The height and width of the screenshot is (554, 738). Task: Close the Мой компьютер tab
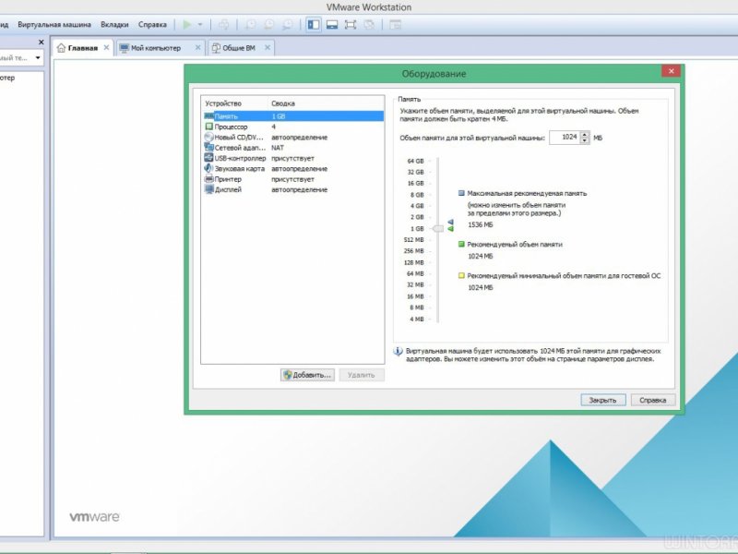(x=197, y=48)
